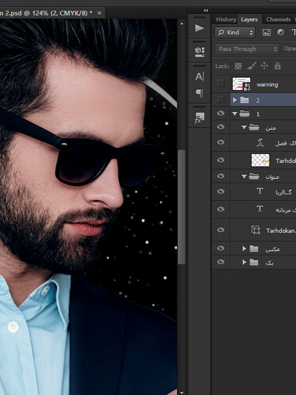The width and height of the screenshot is (296, 395).
Task: Filter layers by pixel image icon
Action: pyautogui.click(x=266, y=32)
